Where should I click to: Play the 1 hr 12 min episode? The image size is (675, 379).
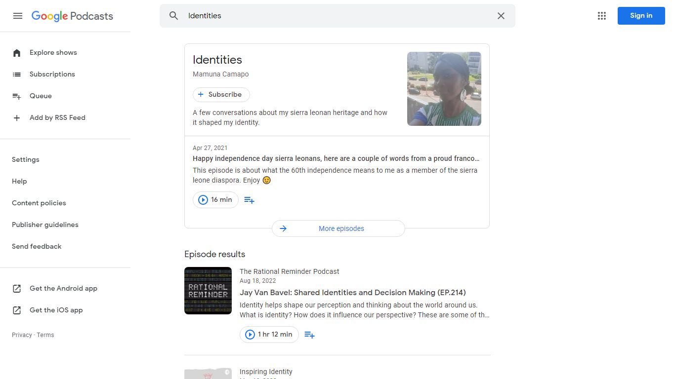269,335
